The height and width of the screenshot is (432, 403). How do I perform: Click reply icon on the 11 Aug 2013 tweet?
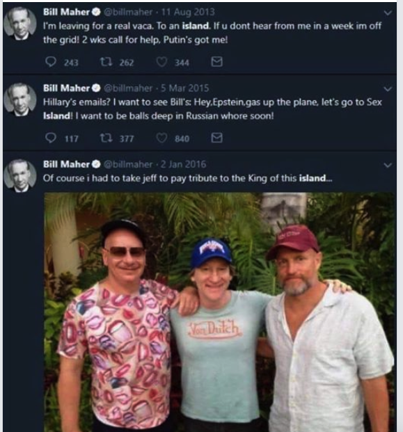tap(51, 62)
